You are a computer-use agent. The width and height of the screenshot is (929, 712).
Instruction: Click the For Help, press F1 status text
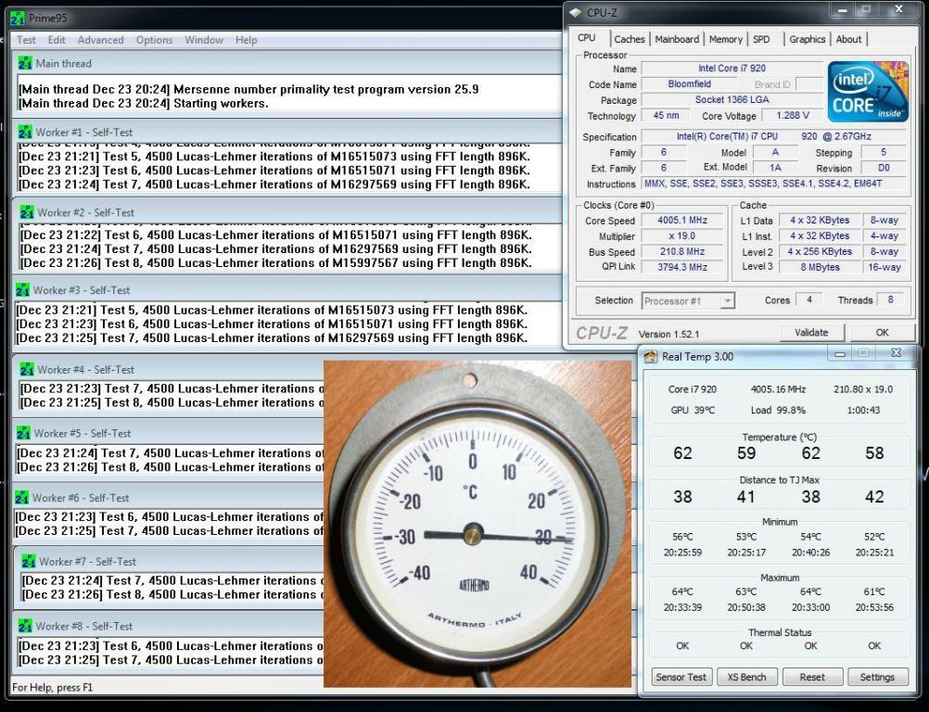tap(52, 687)
